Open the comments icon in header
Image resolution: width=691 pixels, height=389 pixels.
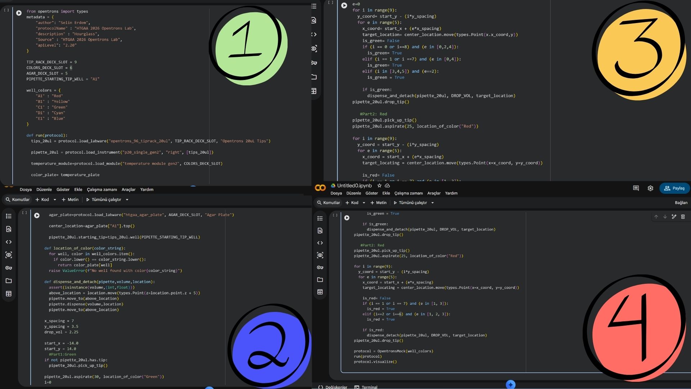(x=636, y=188)
